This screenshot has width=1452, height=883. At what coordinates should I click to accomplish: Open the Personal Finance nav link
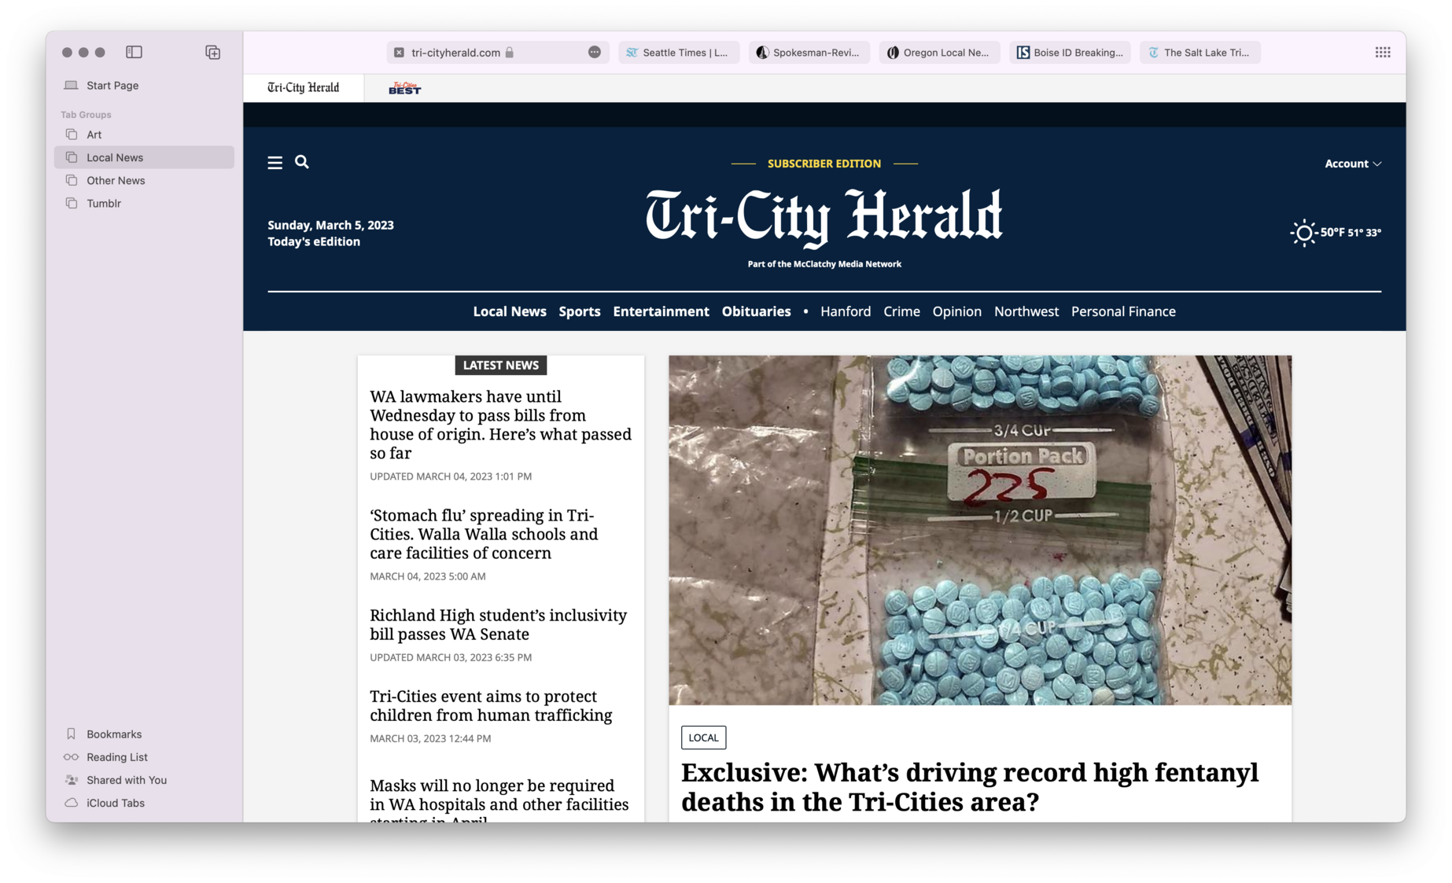(x=1123, y=311)
